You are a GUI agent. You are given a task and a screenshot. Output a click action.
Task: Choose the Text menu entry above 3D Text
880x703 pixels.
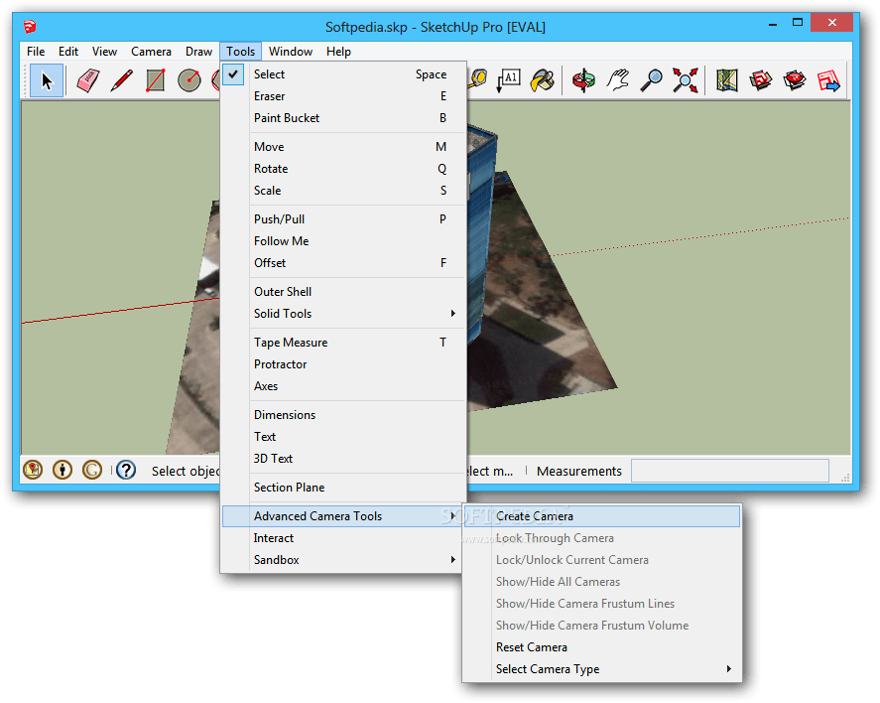[343, 436]
